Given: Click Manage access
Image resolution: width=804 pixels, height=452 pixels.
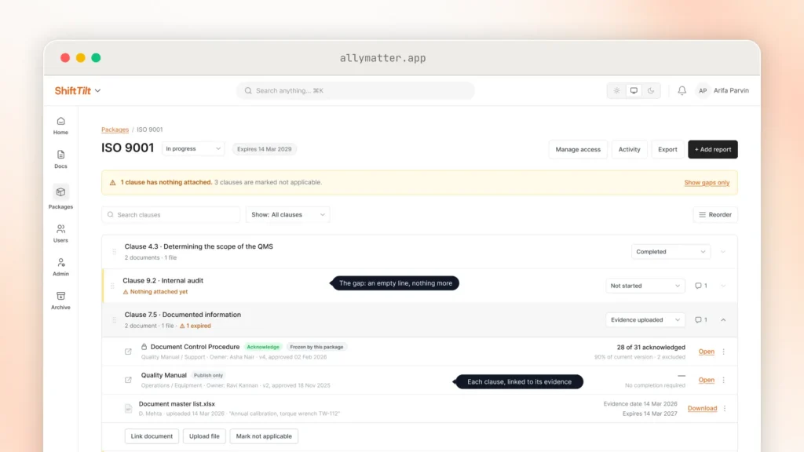Looking at the screenshot, I should (578, 149).
